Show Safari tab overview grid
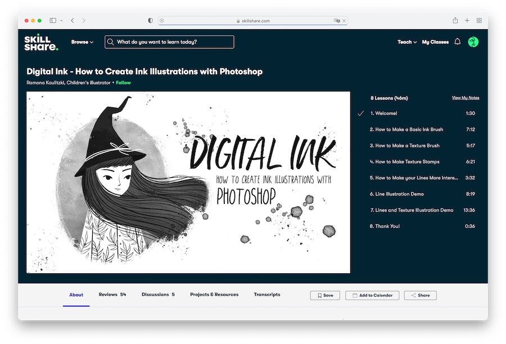 (x=479, y=20)
